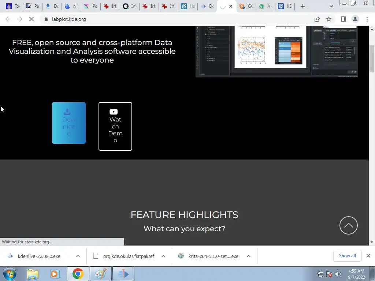Viewport: 375px width, 281px height.
Task: Open the kdenlive-22.08.0.exe download
Action: [39, 256]
